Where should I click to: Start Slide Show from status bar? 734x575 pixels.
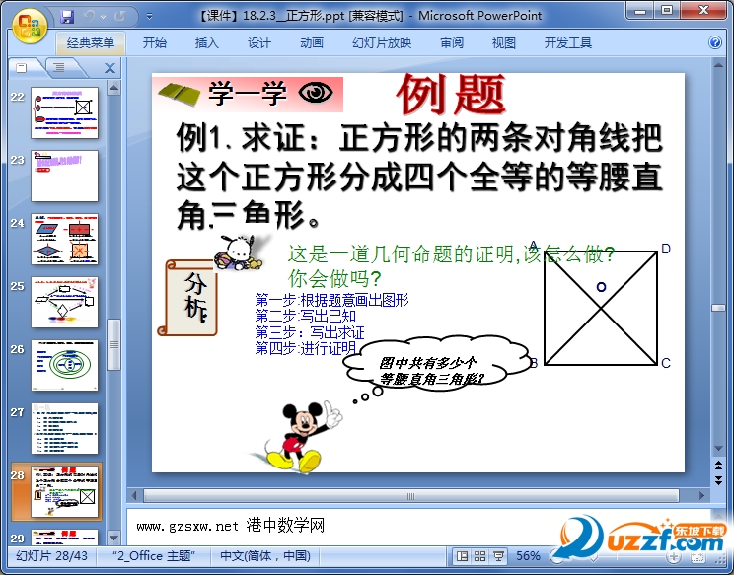(x=498, y=556)
